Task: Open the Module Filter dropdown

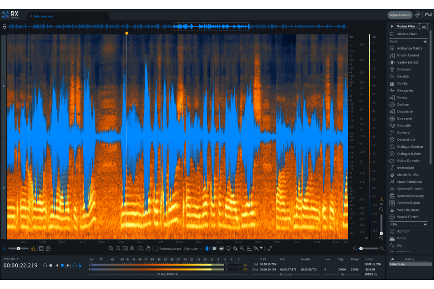Action: point(407,26)
